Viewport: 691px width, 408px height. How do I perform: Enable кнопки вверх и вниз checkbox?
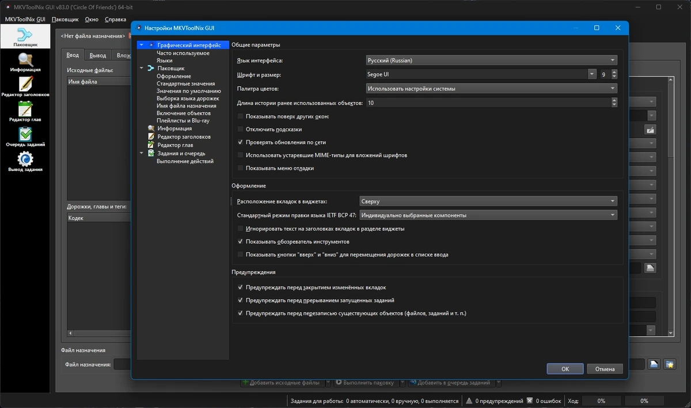[x=241, y=254]
